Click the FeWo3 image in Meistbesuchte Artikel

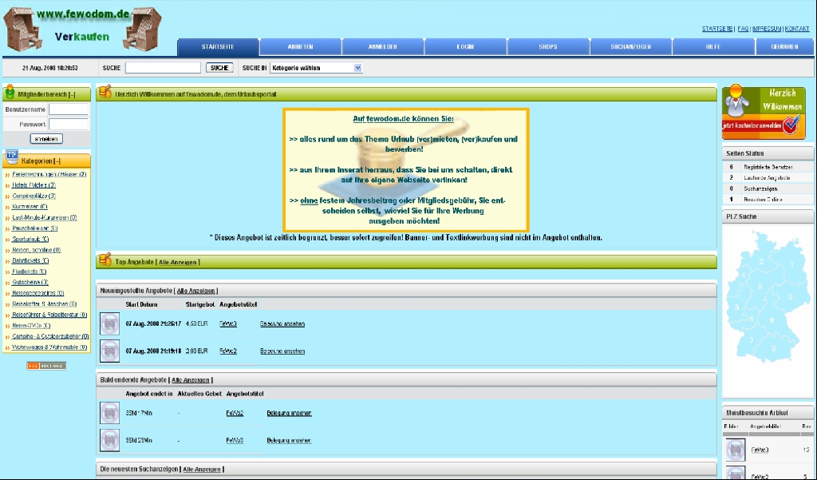pos(735,450)
